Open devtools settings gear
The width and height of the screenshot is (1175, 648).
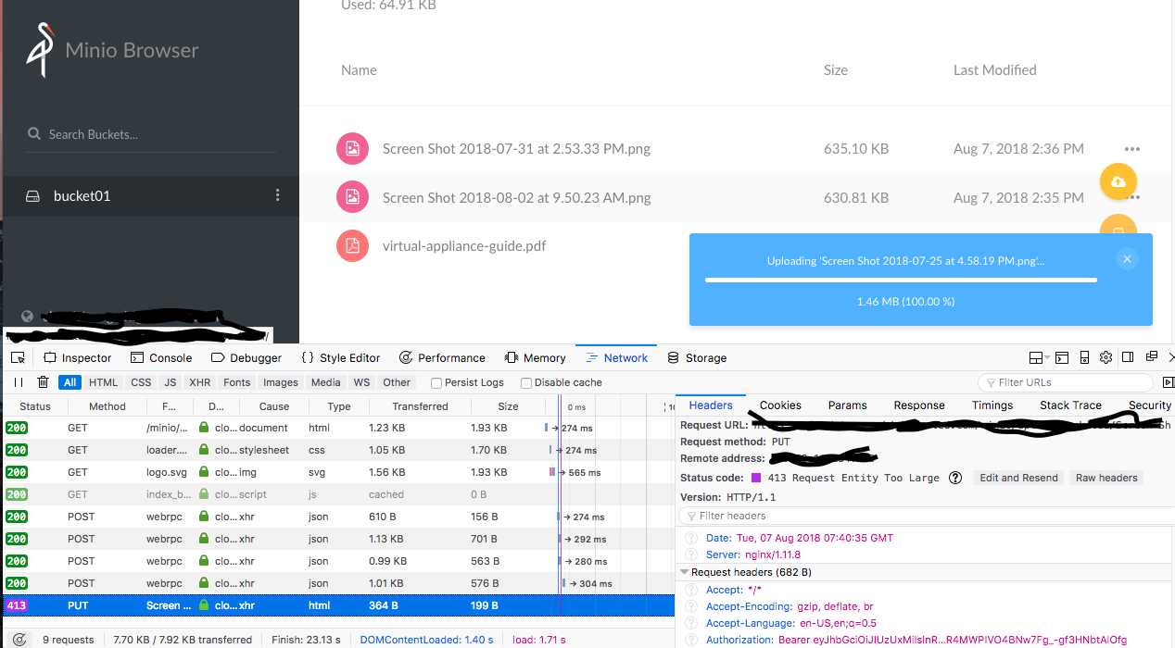(1106, 358)
